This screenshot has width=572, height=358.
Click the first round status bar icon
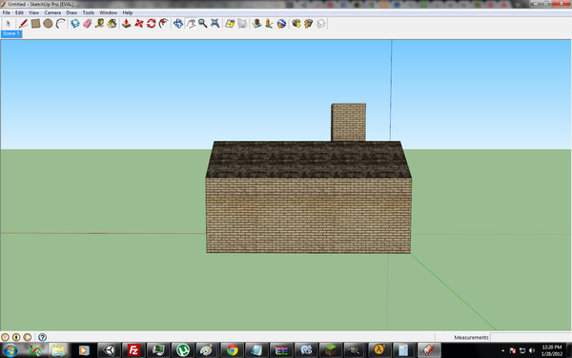[x=5, y=337]
